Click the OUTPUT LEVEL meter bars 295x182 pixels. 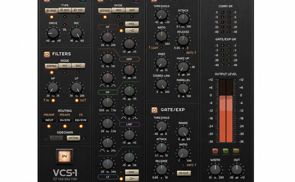click(x=226, y=111)
